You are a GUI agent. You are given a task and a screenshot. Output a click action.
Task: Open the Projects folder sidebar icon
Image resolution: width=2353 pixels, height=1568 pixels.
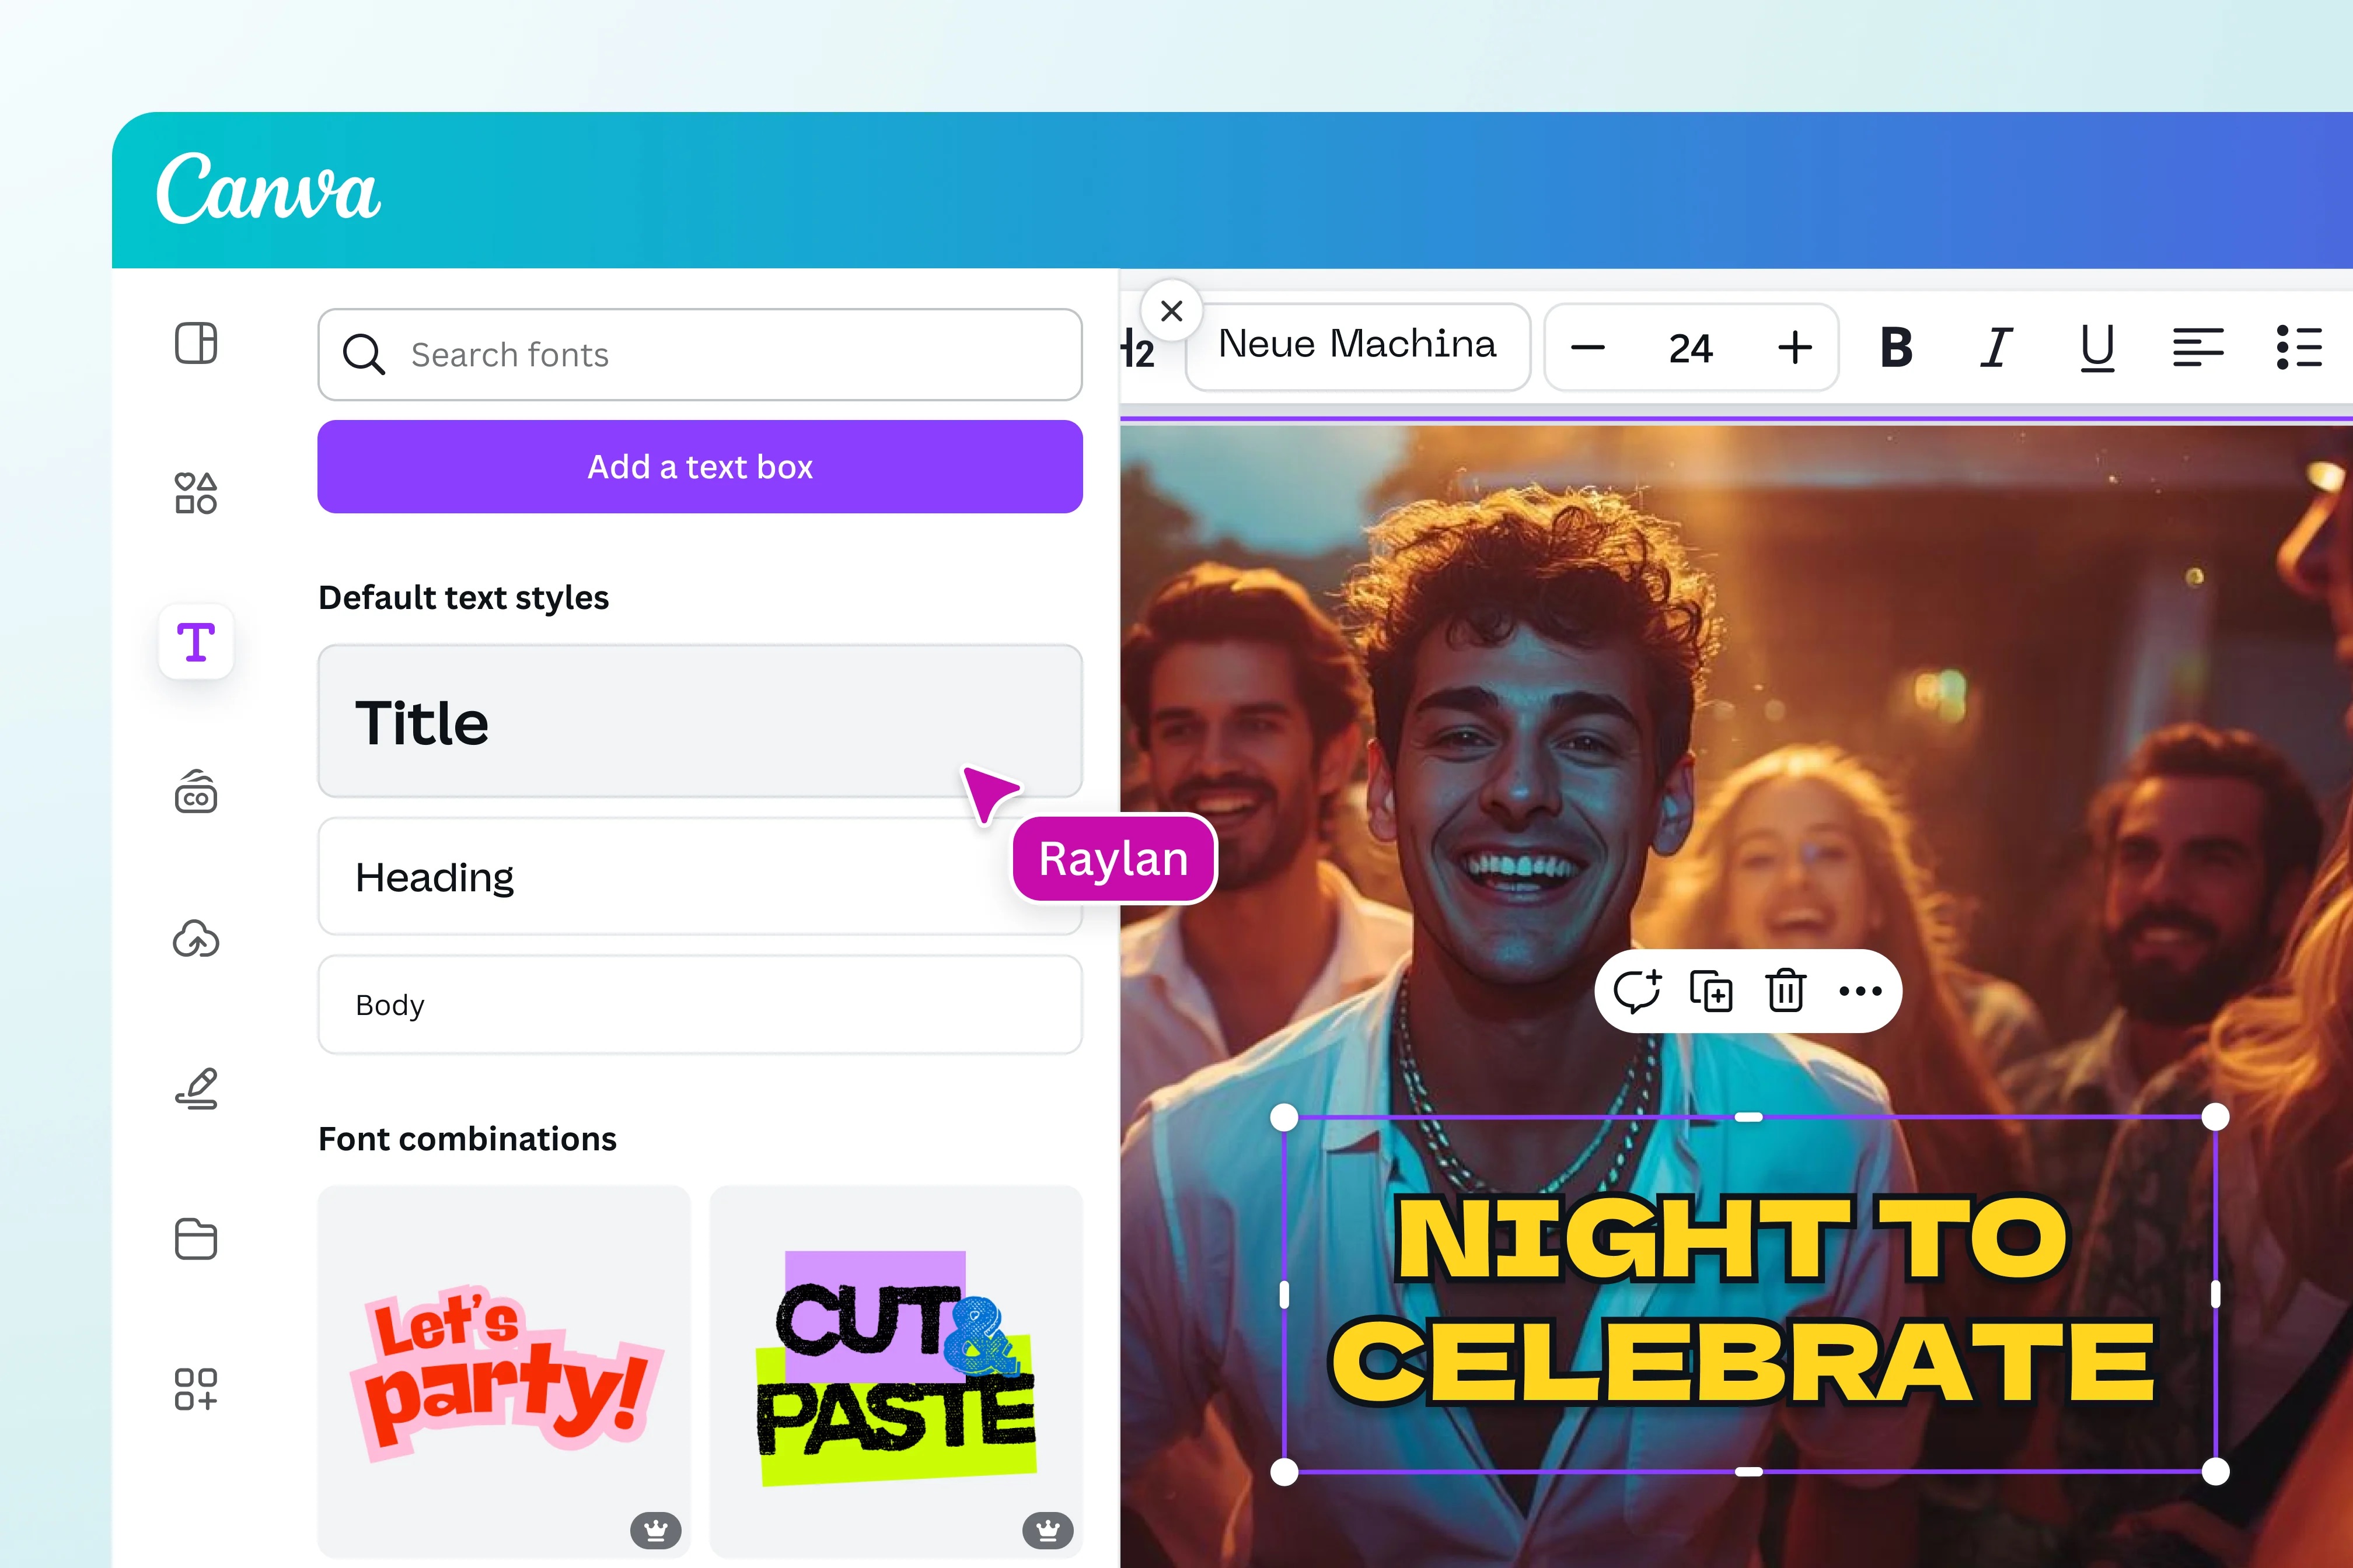pyautogui.click(x=196, y=1239)
